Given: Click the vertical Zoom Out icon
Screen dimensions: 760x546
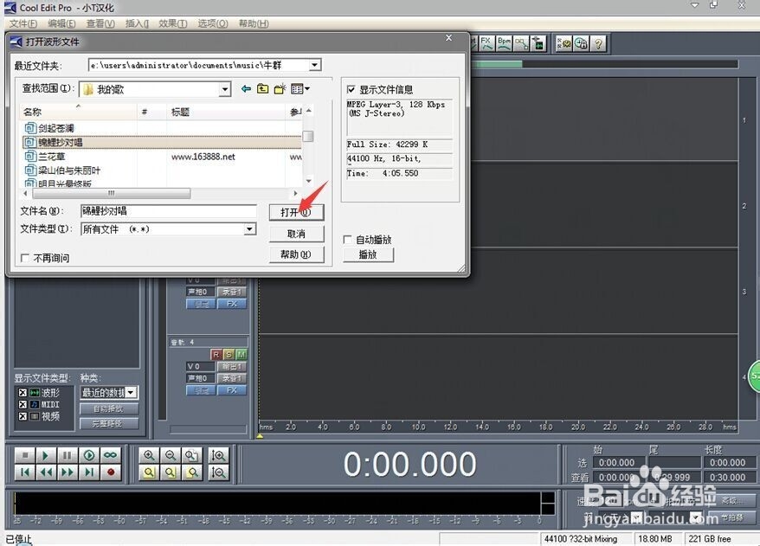Looking at the screenshot, I should click(219, 472).
